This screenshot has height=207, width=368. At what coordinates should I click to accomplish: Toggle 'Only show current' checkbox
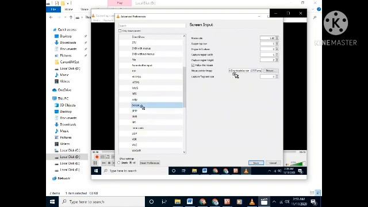(120, 31)
